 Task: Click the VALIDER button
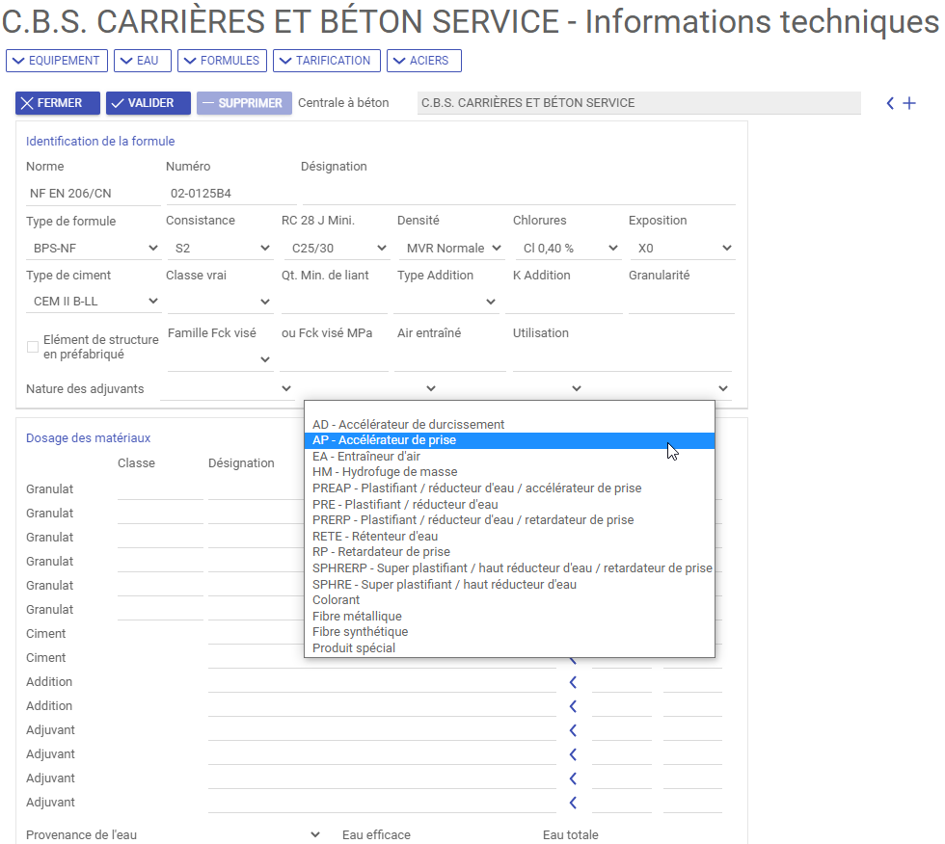(148, 103)
